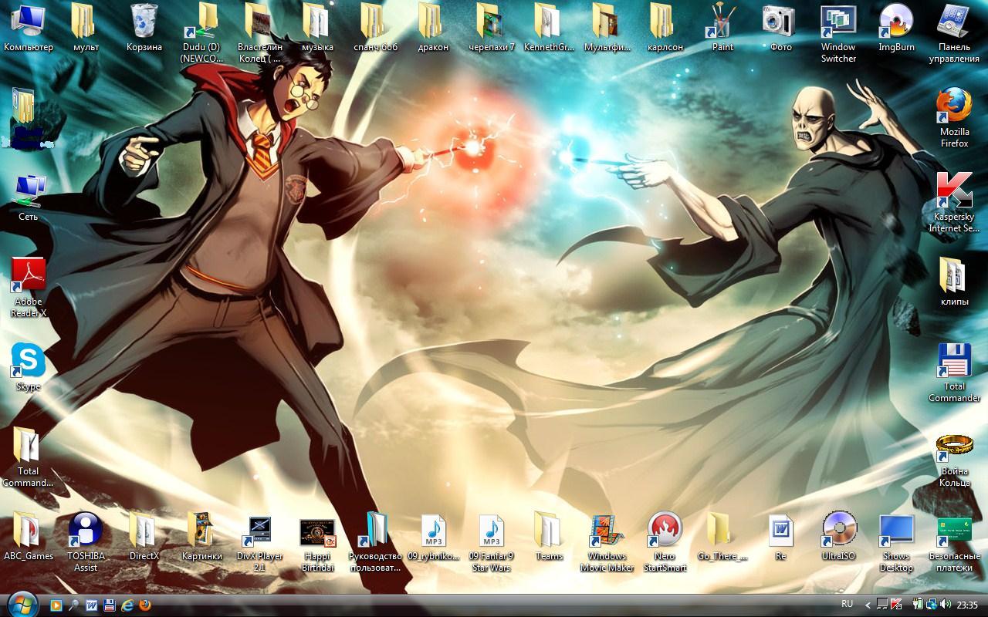The width and height of the screenshot is (988, 617).
Task: Launch the Window Switcher shortcut
Action: [x=838, y=33]
